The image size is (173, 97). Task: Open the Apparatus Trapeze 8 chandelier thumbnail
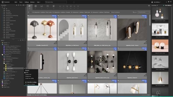(132, 62)
